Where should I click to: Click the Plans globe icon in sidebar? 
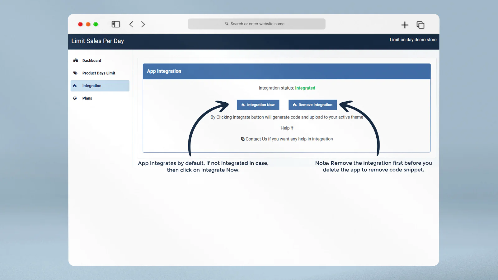point(75,98)
